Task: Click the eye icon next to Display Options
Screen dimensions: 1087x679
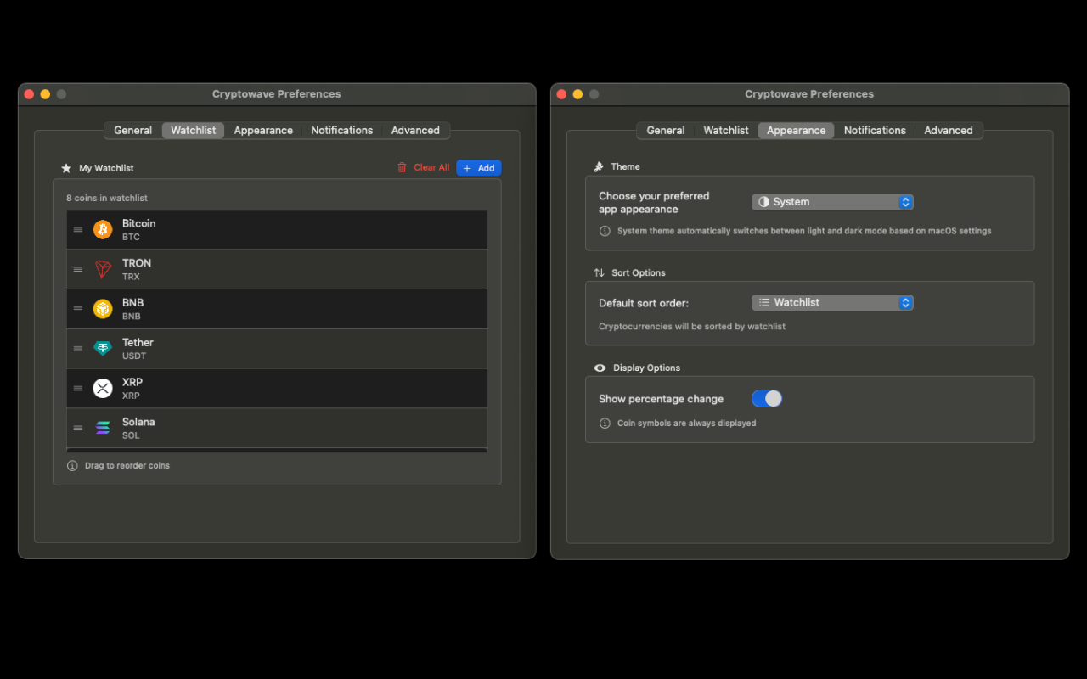Action: click(x=599, y=368)
